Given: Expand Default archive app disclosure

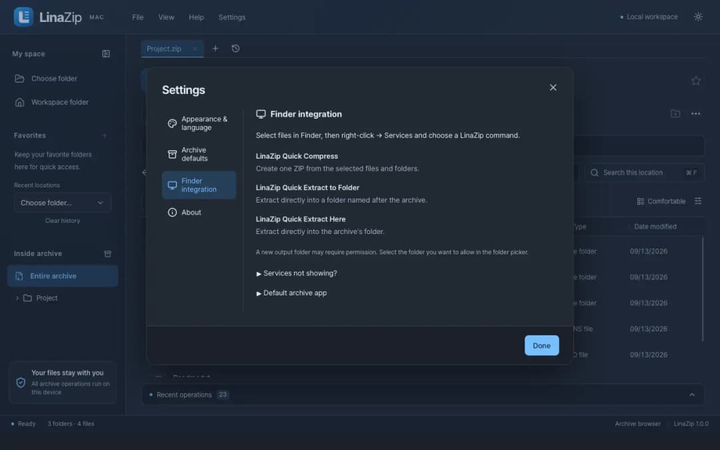Looking at the screenshot, I should pos(291,293).
